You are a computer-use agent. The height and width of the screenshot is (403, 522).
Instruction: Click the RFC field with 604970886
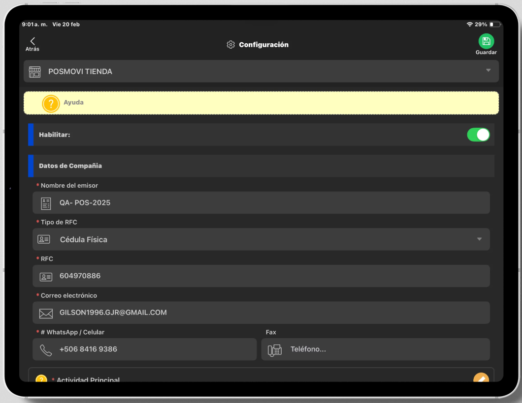[271, 276]
